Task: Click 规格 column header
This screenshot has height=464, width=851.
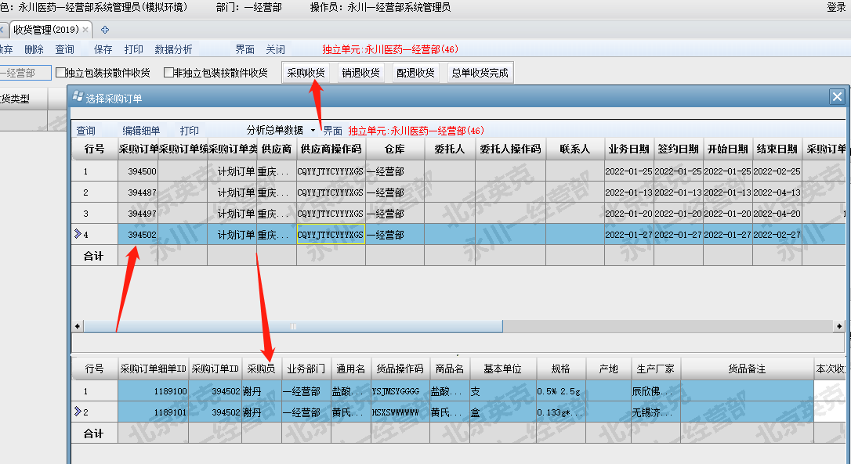Action: point(561,369)
